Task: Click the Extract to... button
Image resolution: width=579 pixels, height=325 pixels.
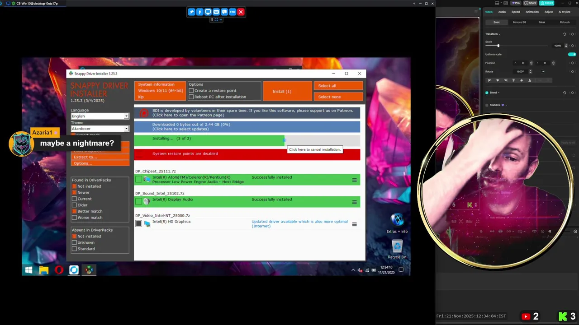Action: (x=100, y=157)
